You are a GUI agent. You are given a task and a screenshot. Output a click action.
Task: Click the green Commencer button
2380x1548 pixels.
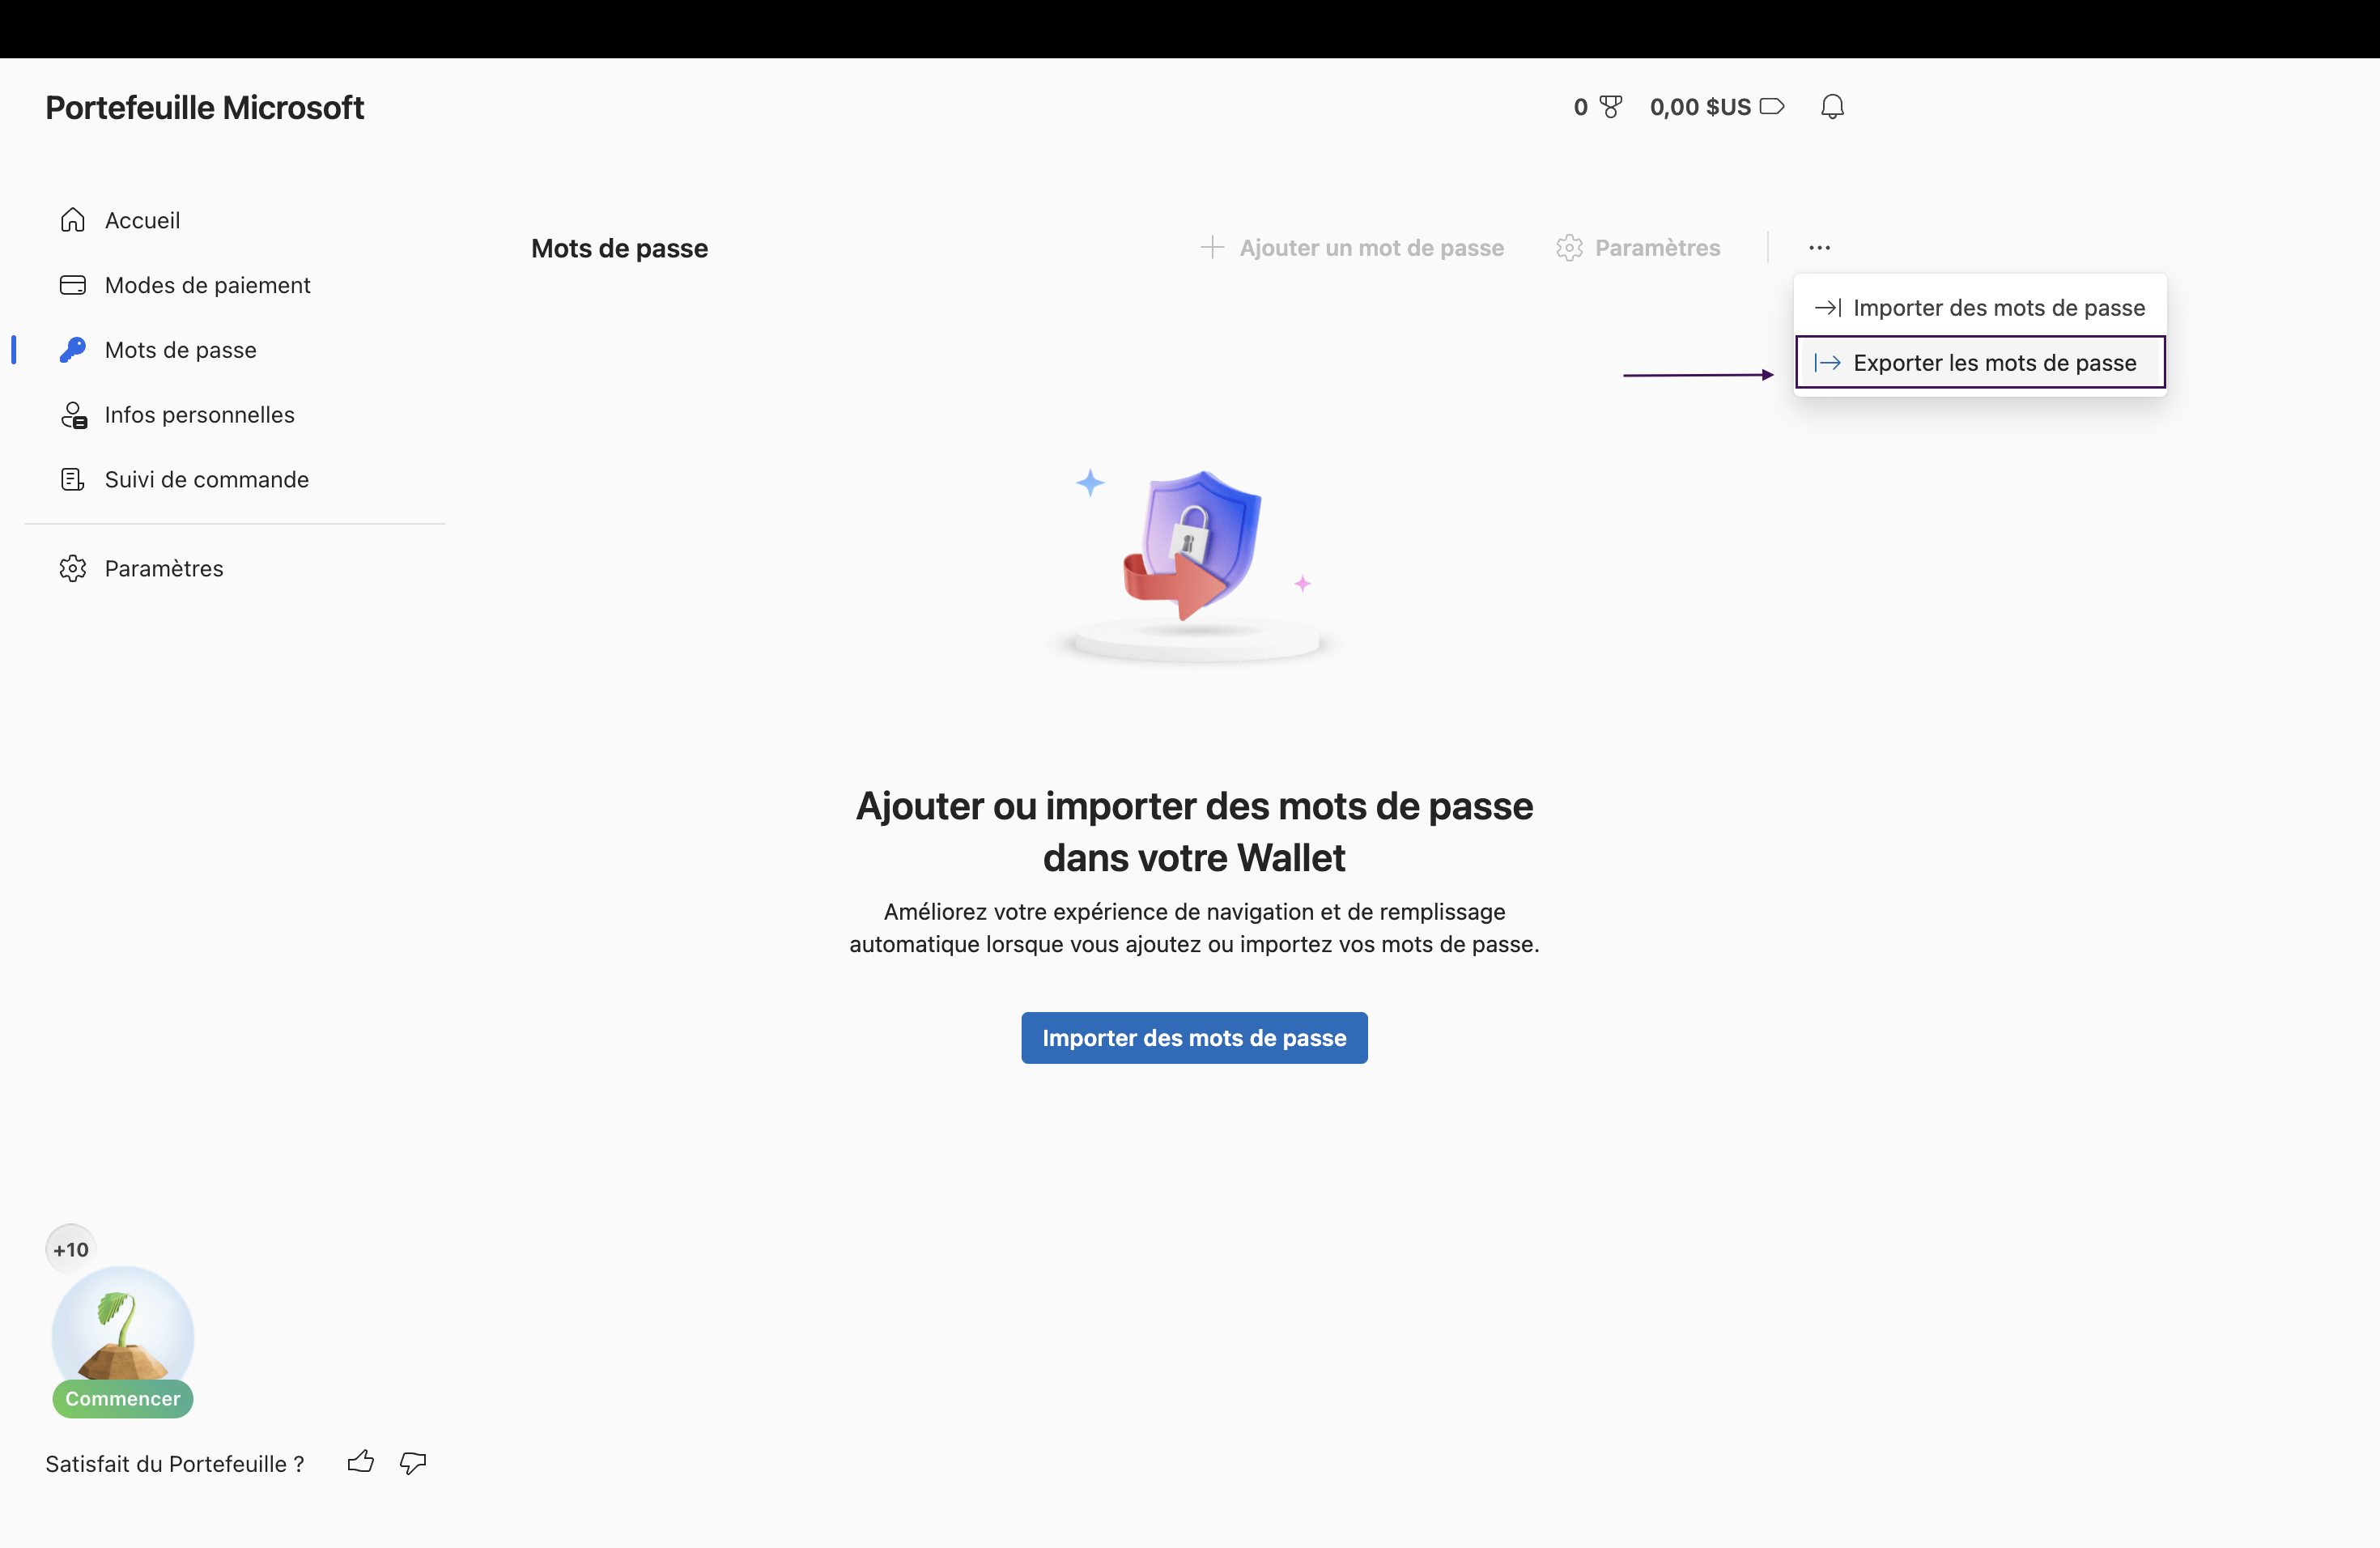click(123, 1398)
